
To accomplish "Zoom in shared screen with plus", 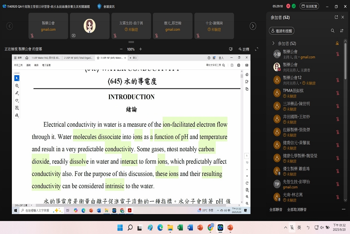I will coord(141,49).
